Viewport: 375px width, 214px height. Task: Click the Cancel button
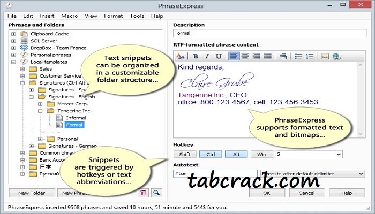tap(307, 193)
